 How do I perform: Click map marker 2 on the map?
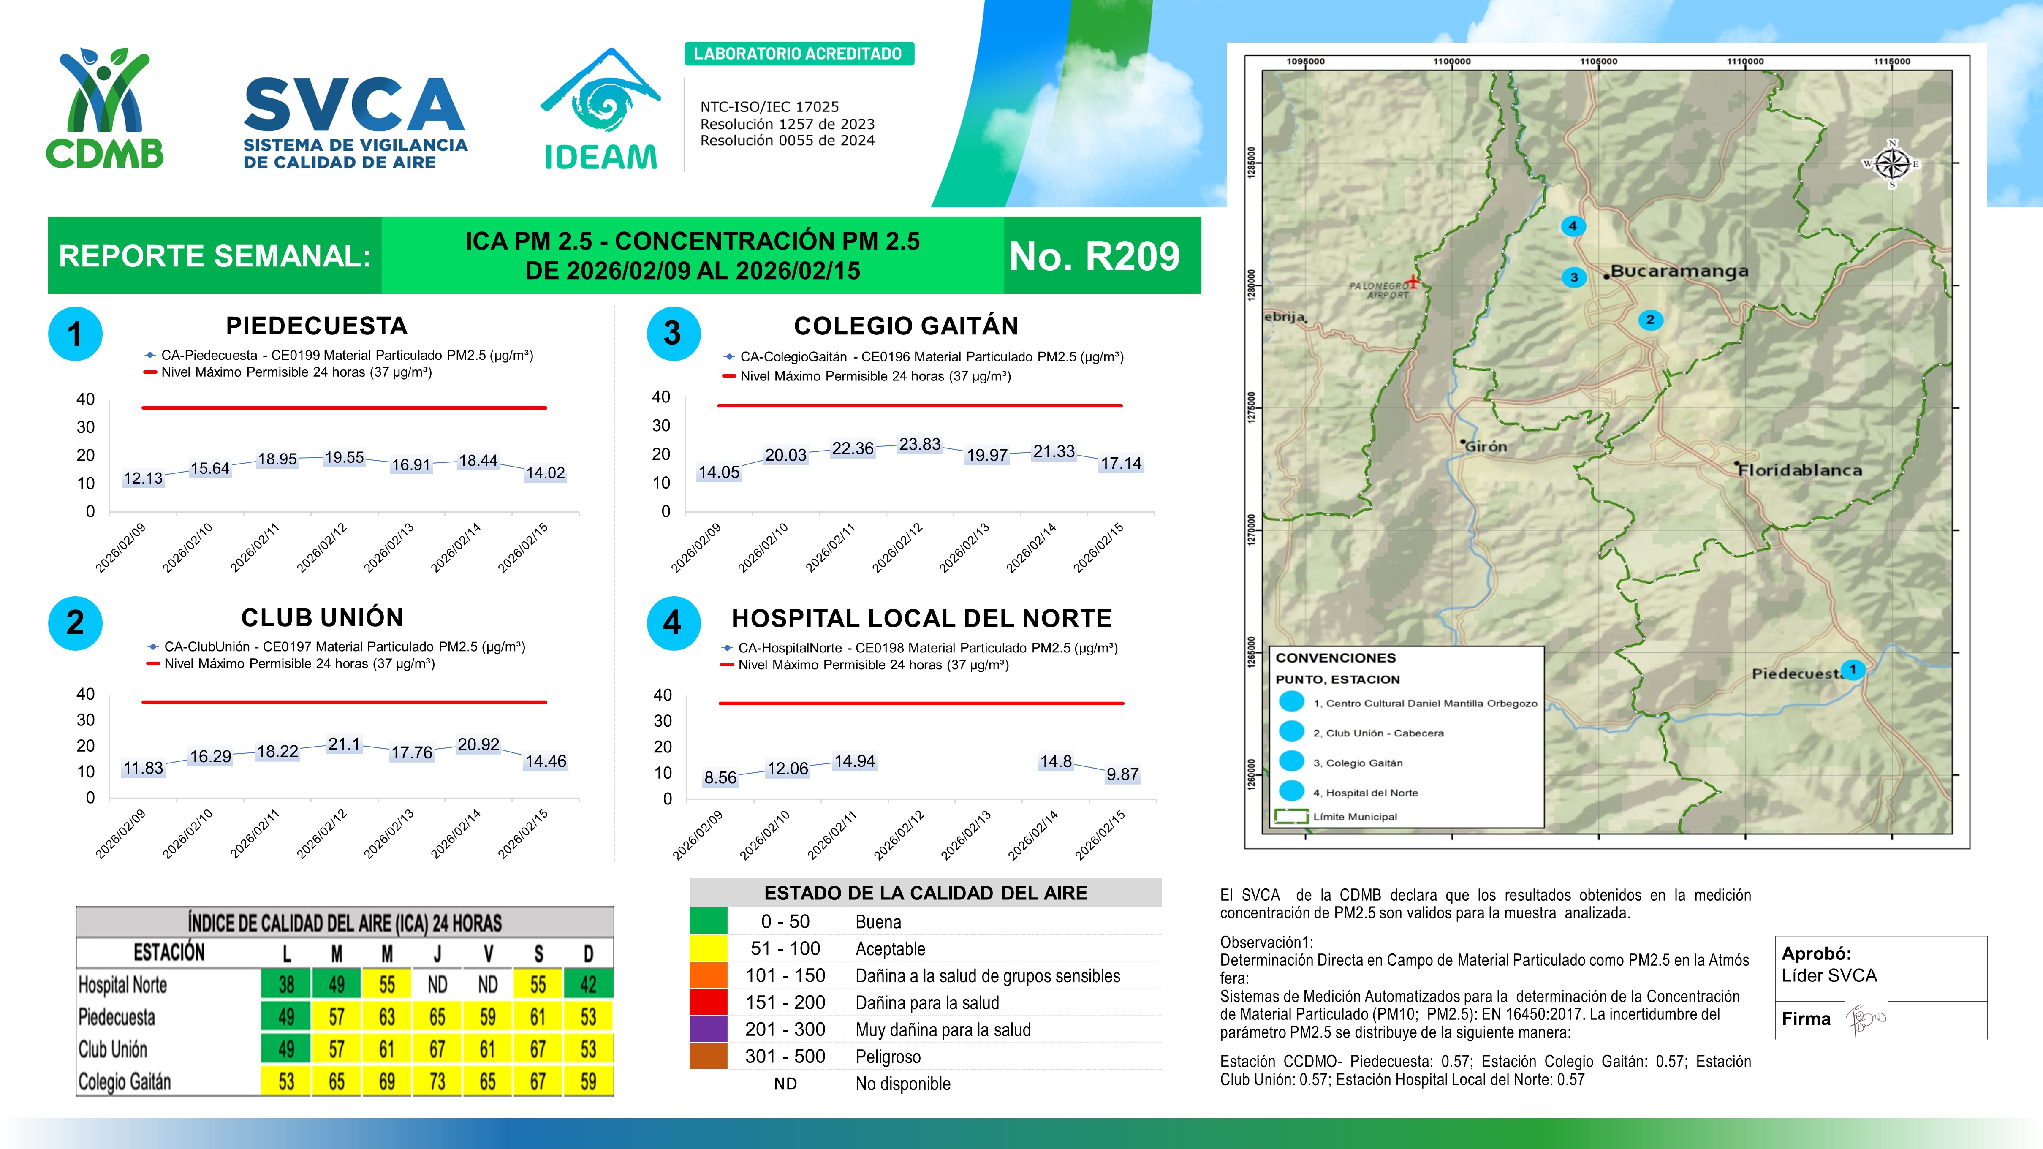coord(1649,320)
